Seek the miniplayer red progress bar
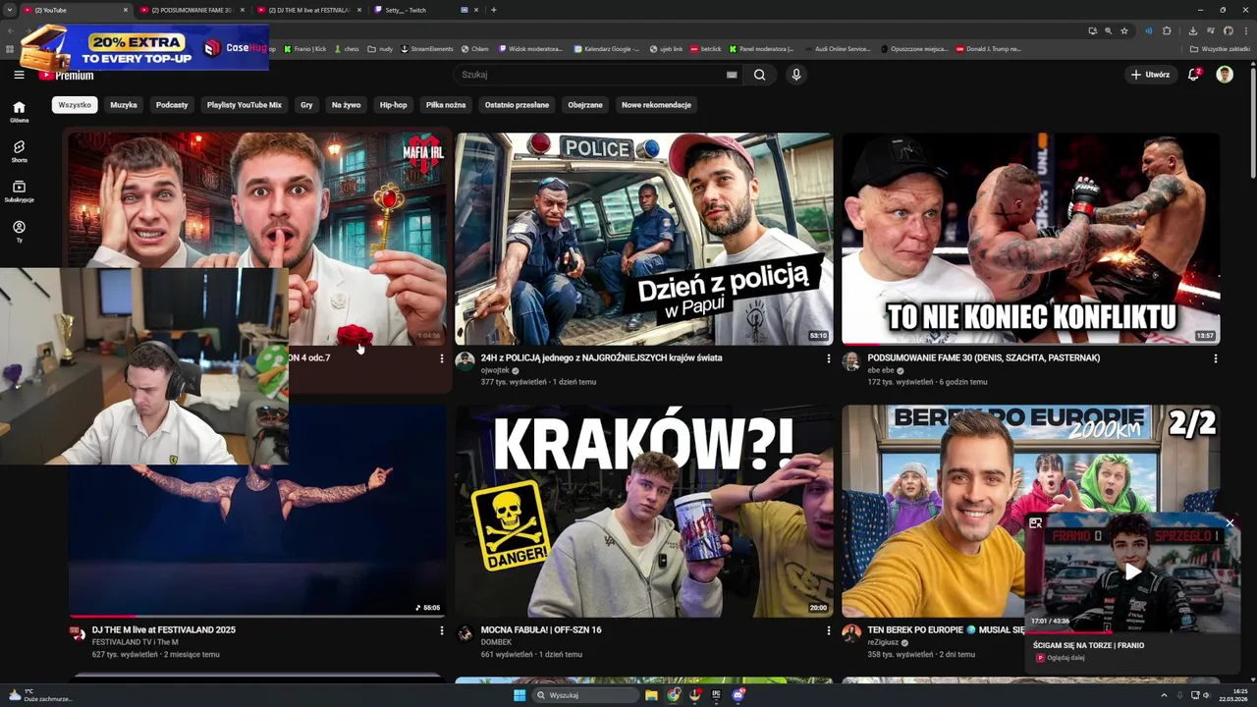Screen dimensions: 1257x707 point(1131,631)
